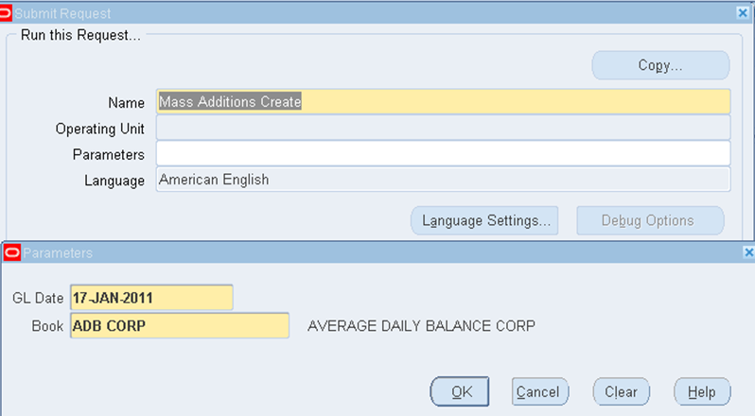Close the Submit Request window
The width and height of the screenshot is (755, 416).
743,12
